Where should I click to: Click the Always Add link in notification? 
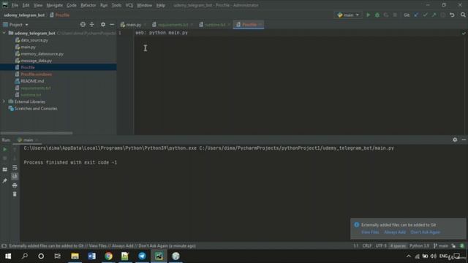point(395,232)
